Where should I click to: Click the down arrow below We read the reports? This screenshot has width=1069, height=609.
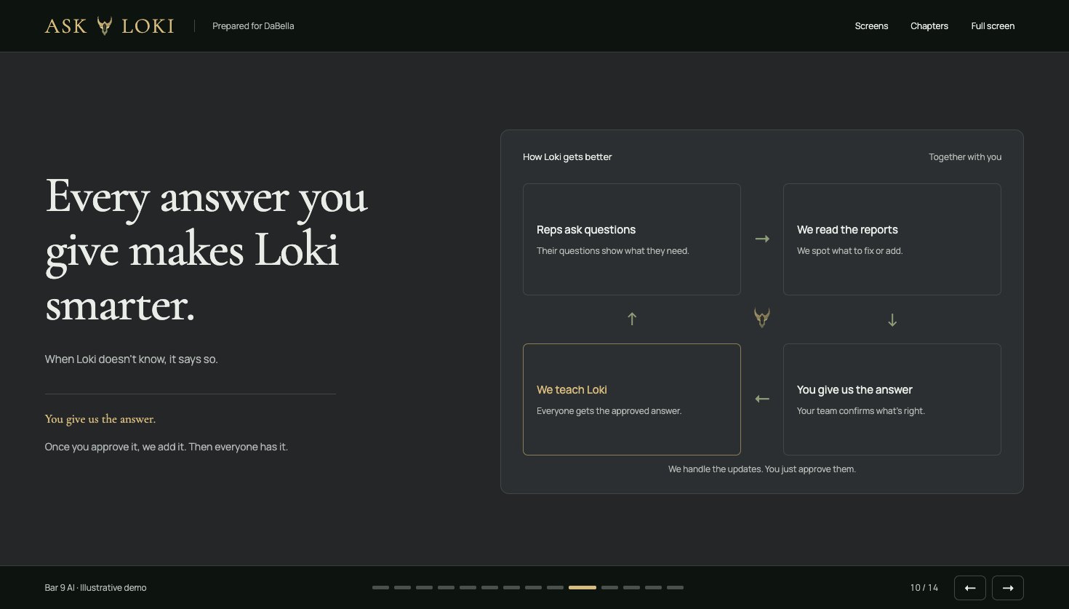pos(892,319)
